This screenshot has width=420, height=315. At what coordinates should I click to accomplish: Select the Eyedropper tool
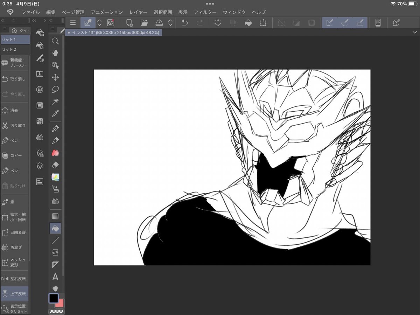click(x=55, y=113)
